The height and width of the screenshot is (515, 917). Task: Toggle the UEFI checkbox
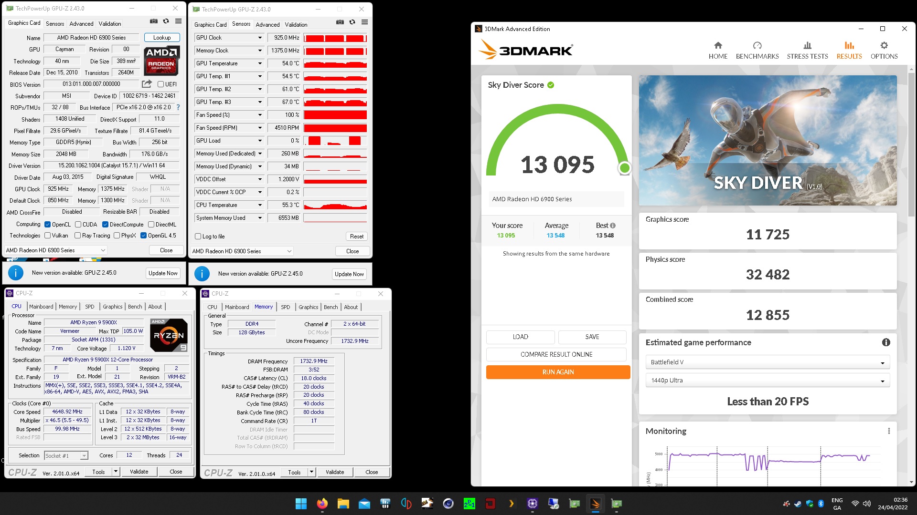160,84
